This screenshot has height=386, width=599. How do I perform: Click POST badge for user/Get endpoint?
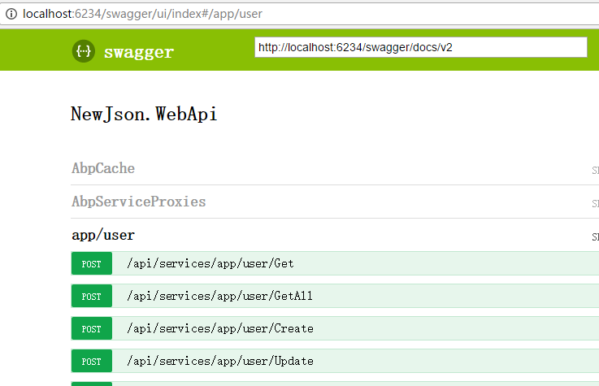click(x=92, y=263)
